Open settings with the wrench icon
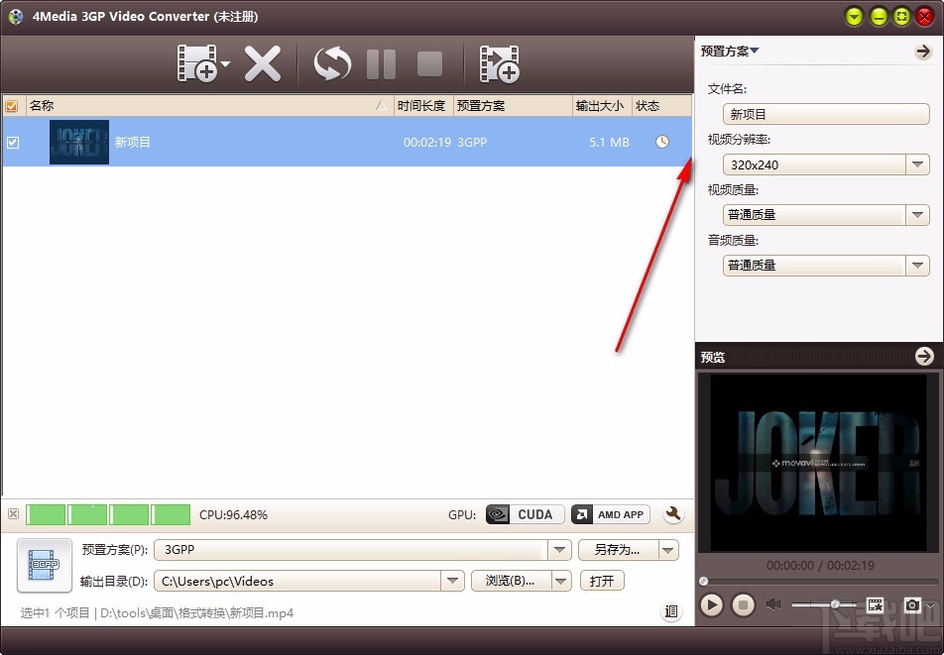 point(673,514)
